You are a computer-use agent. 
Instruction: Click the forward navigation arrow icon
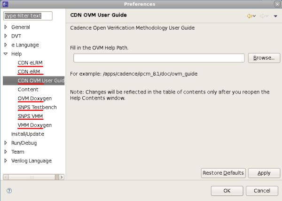(x=262, y=16)
